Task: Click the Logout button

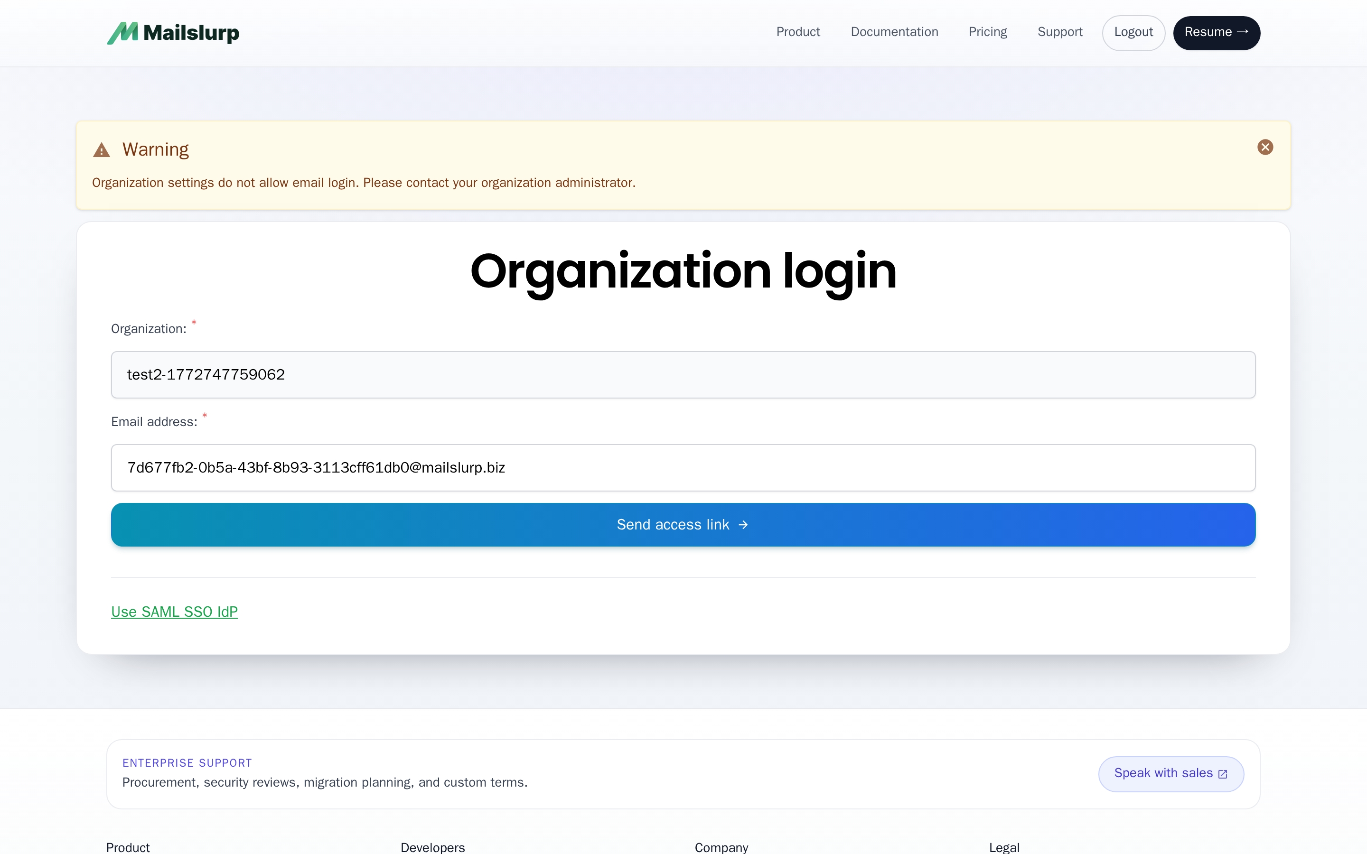Action: (1133, 32)
